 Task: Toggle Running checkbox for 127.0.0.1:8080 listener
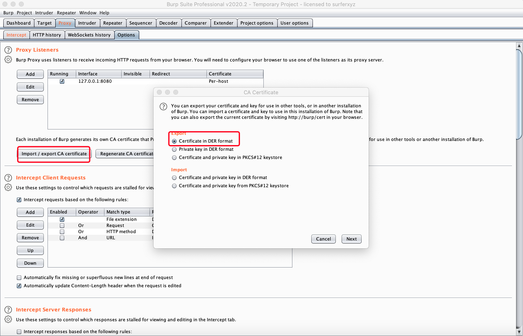point(62,81)
